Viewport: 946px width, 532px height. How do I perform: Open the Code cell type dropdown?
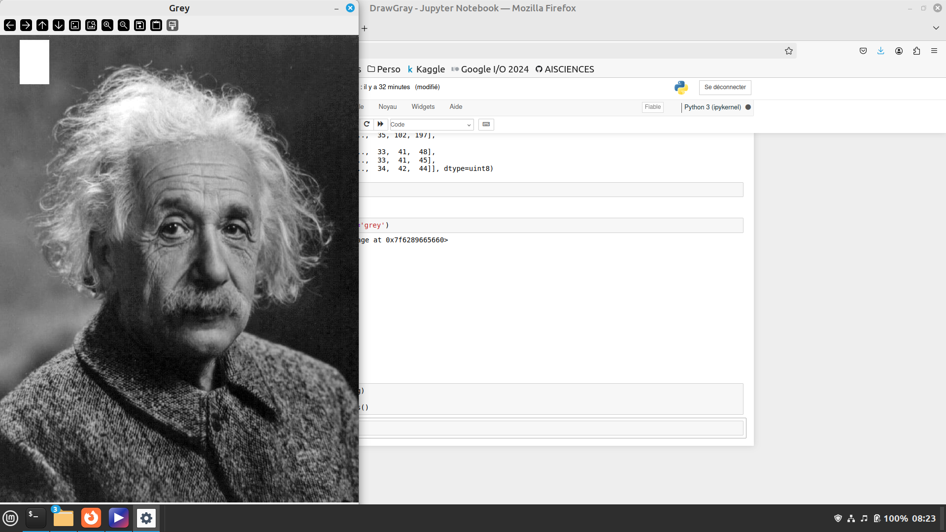431,125
